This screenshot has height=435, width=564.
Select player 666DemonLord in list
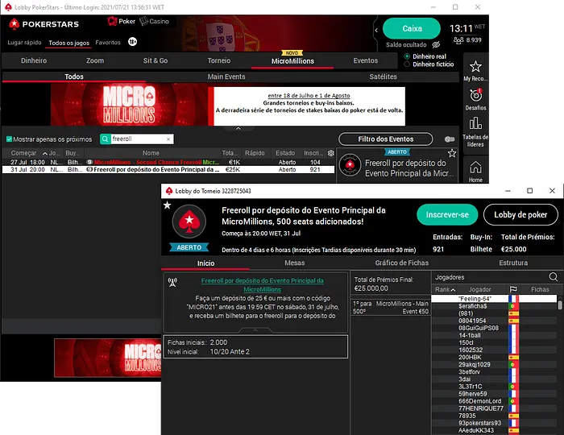click(x=494, y=401)
